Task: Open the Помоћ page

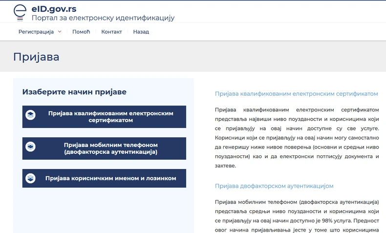Action: pyautogui.click(x=81, y=32)
